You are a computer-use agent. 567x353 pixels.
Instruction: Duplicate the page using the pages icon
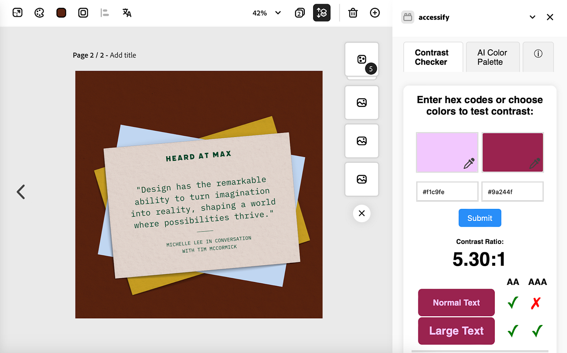click(x=299, y=13)
